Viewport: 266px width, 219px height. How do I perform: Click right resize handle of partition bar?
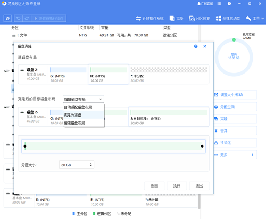(x=202, y=146)
